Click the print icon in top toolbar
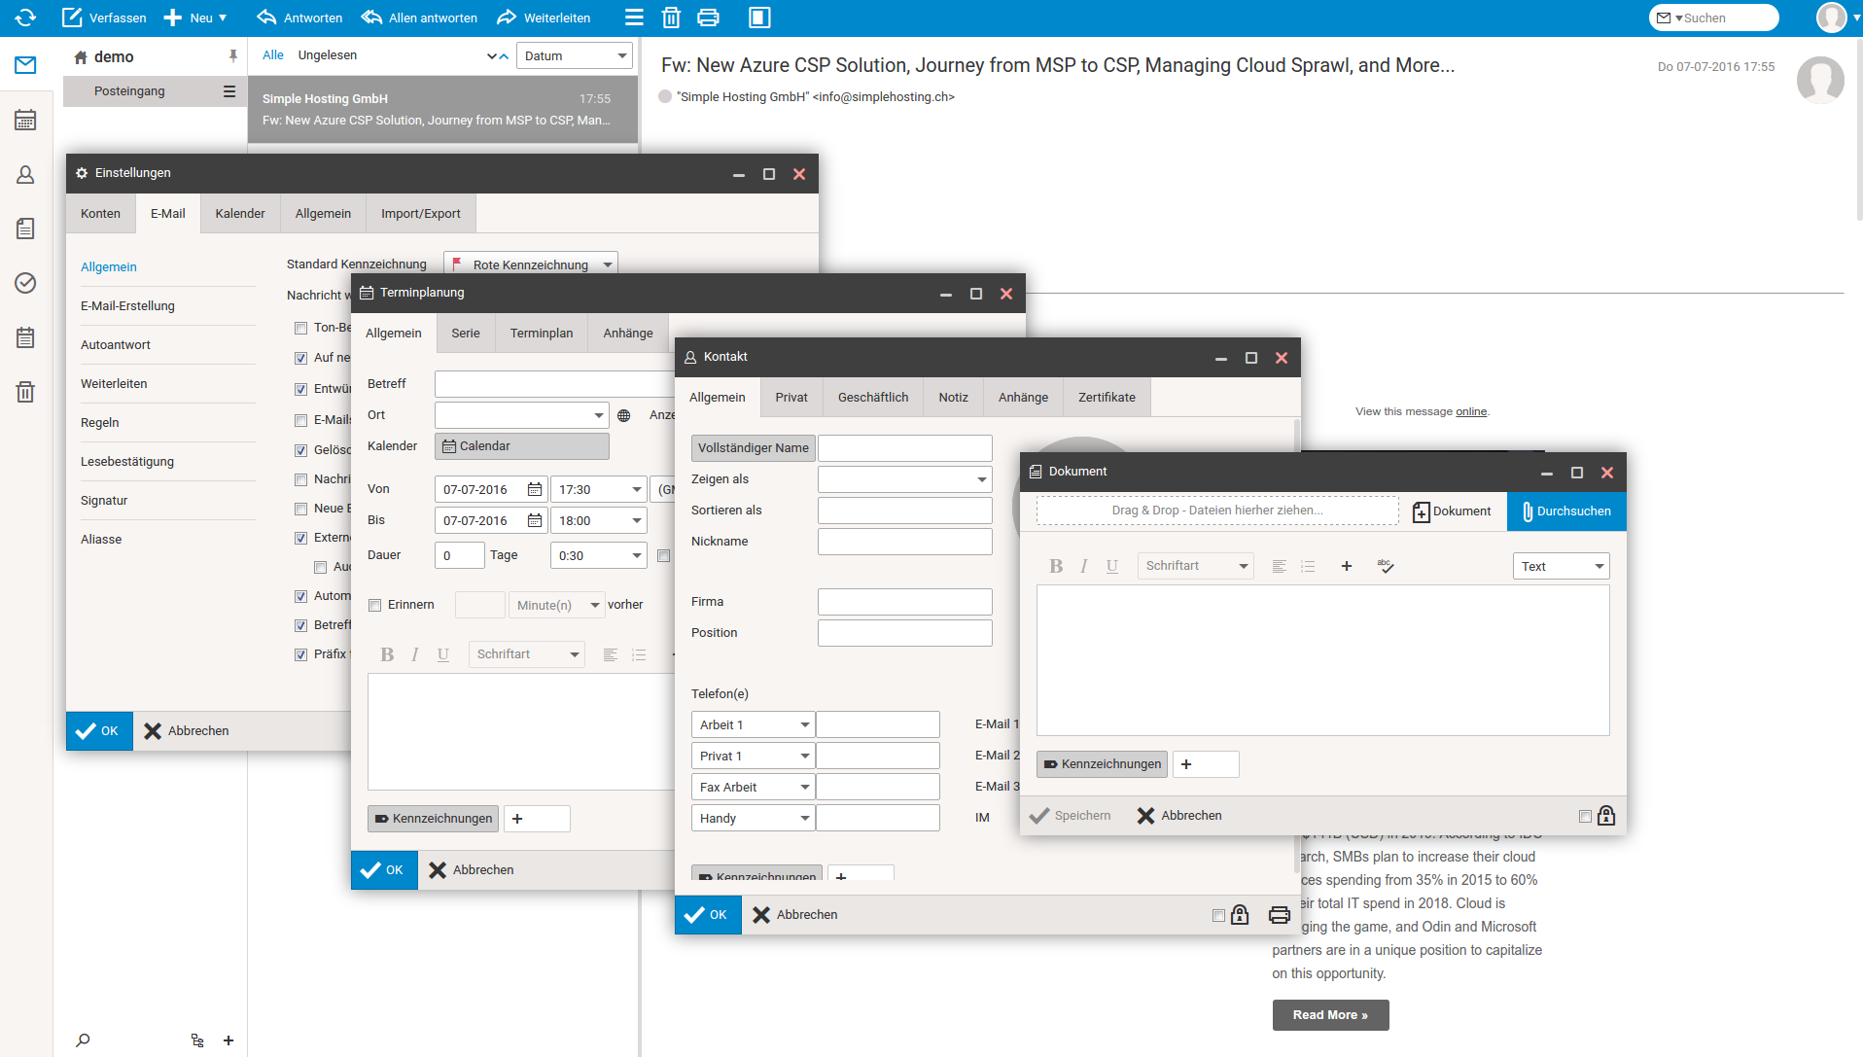Image resolution: width=1863 pixels, height=1057 pixels. point(709,18)
